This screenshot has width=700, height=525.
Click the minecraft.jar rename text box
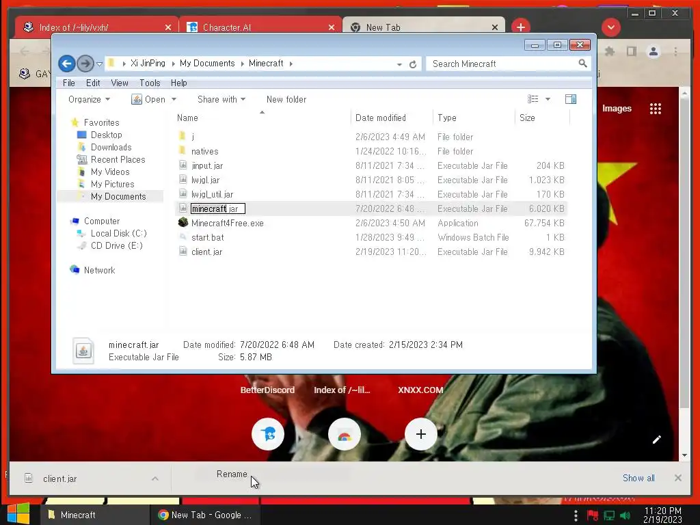[218, 208]
